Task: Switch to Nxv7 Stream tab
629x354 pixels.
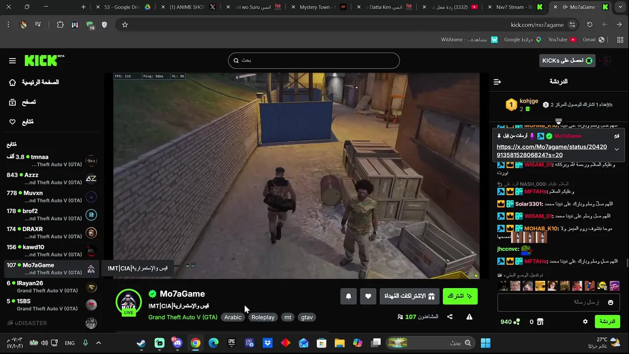Action: tap(515, 7)
